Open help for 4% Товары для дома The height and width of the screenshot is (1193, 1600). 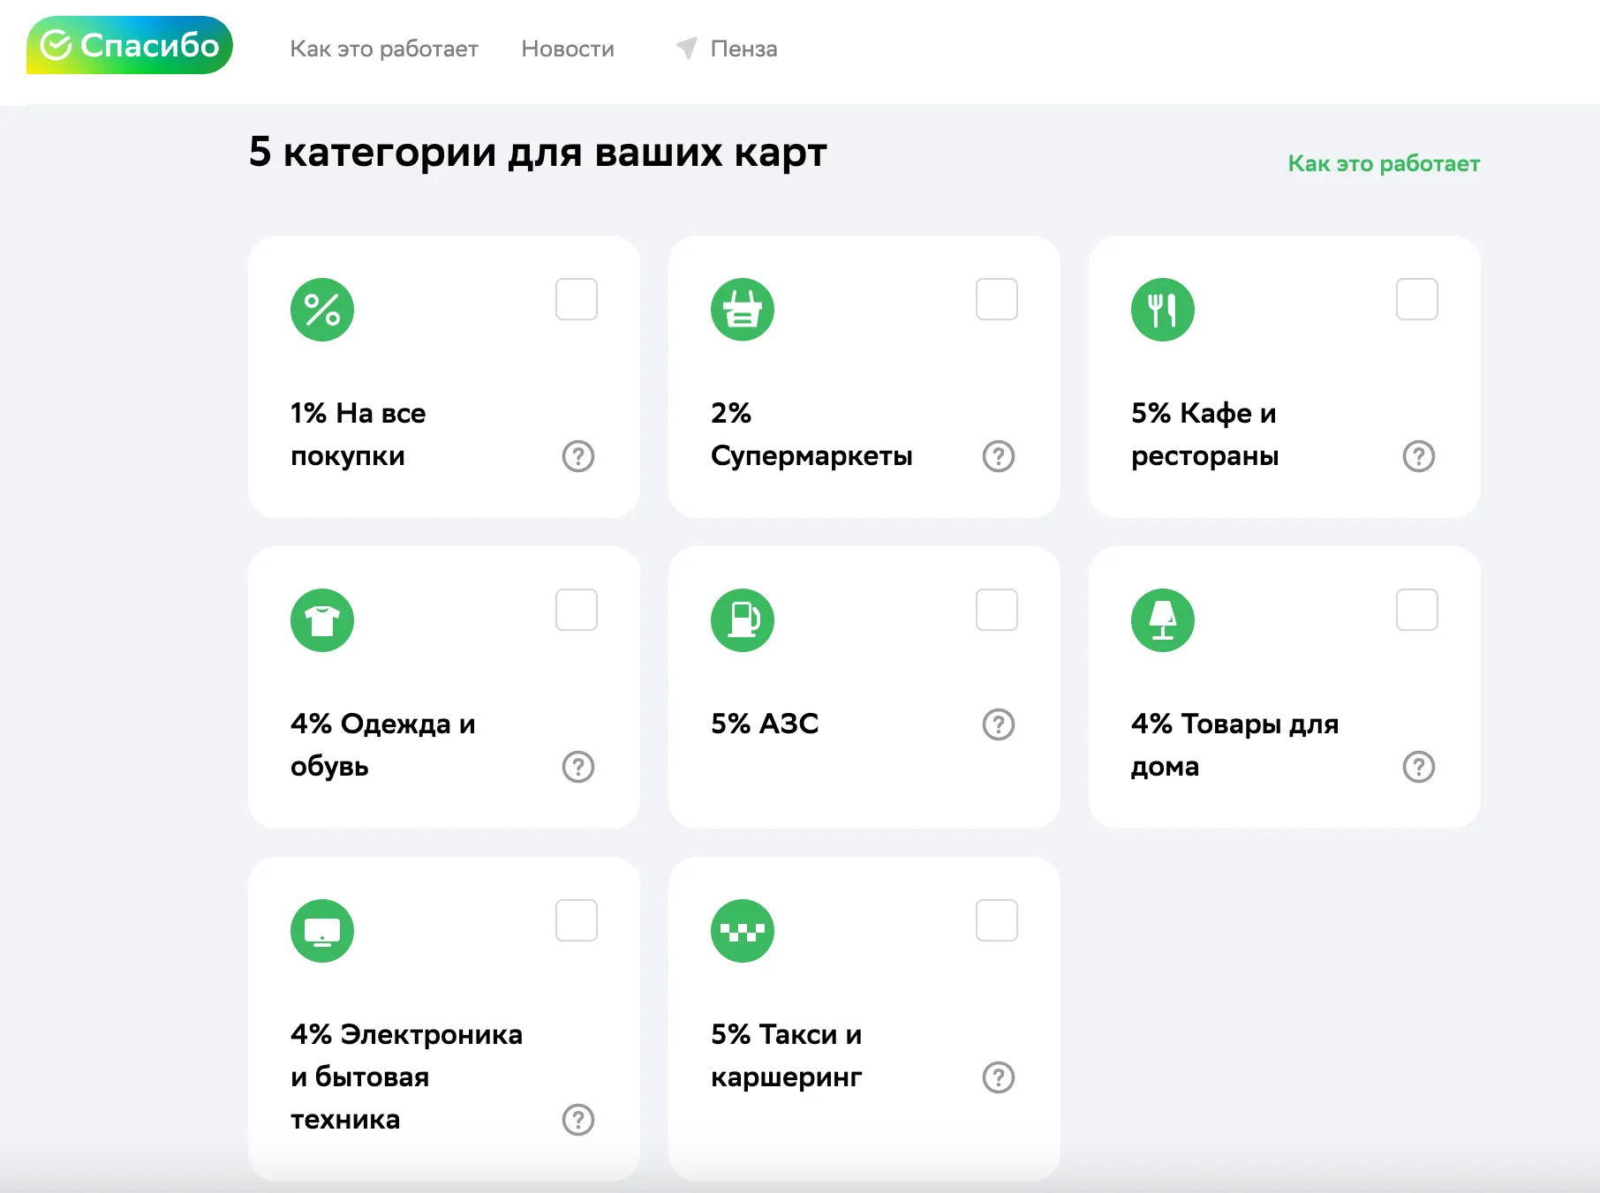(x=1419, y=767)
